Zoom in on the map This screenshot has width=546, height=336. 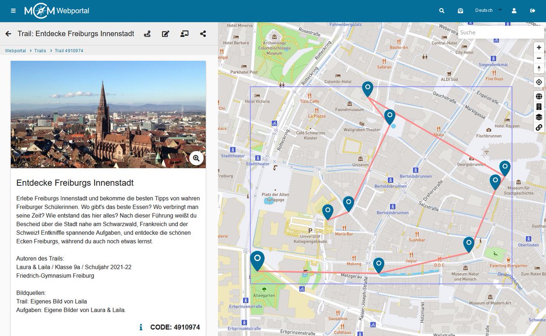tap(539, 47)
